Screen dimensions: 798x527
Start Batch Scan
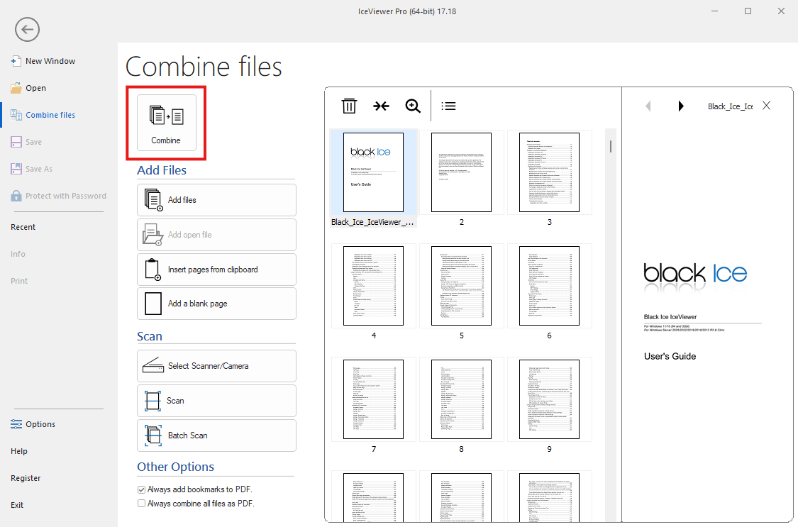coord(217,436)
